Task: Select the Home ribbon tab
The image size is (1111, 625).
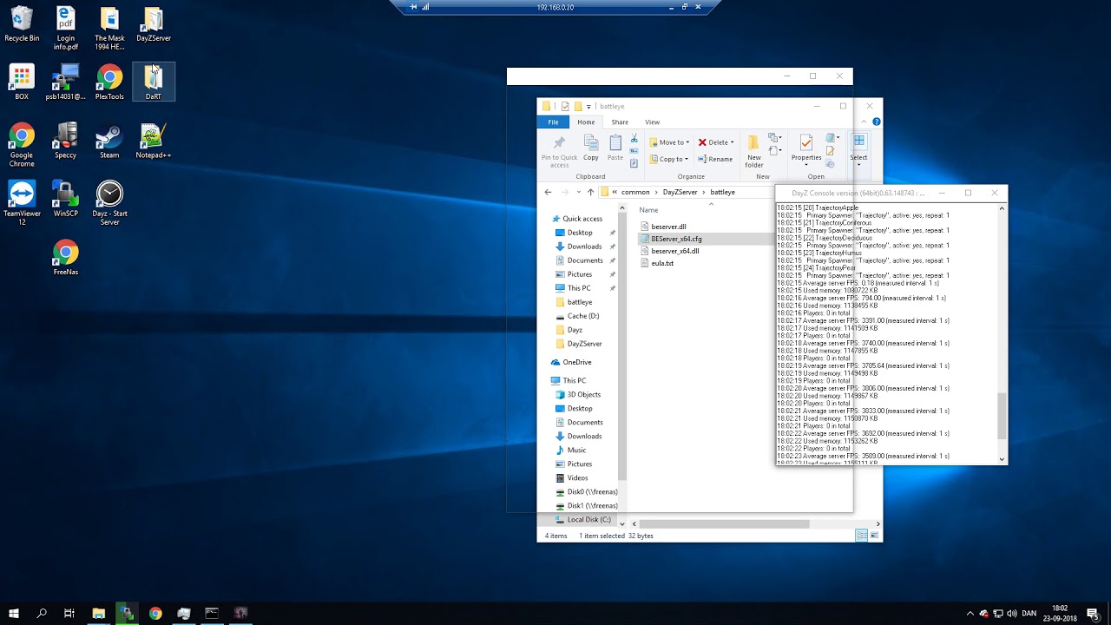Action: click(x=586, y=122)
